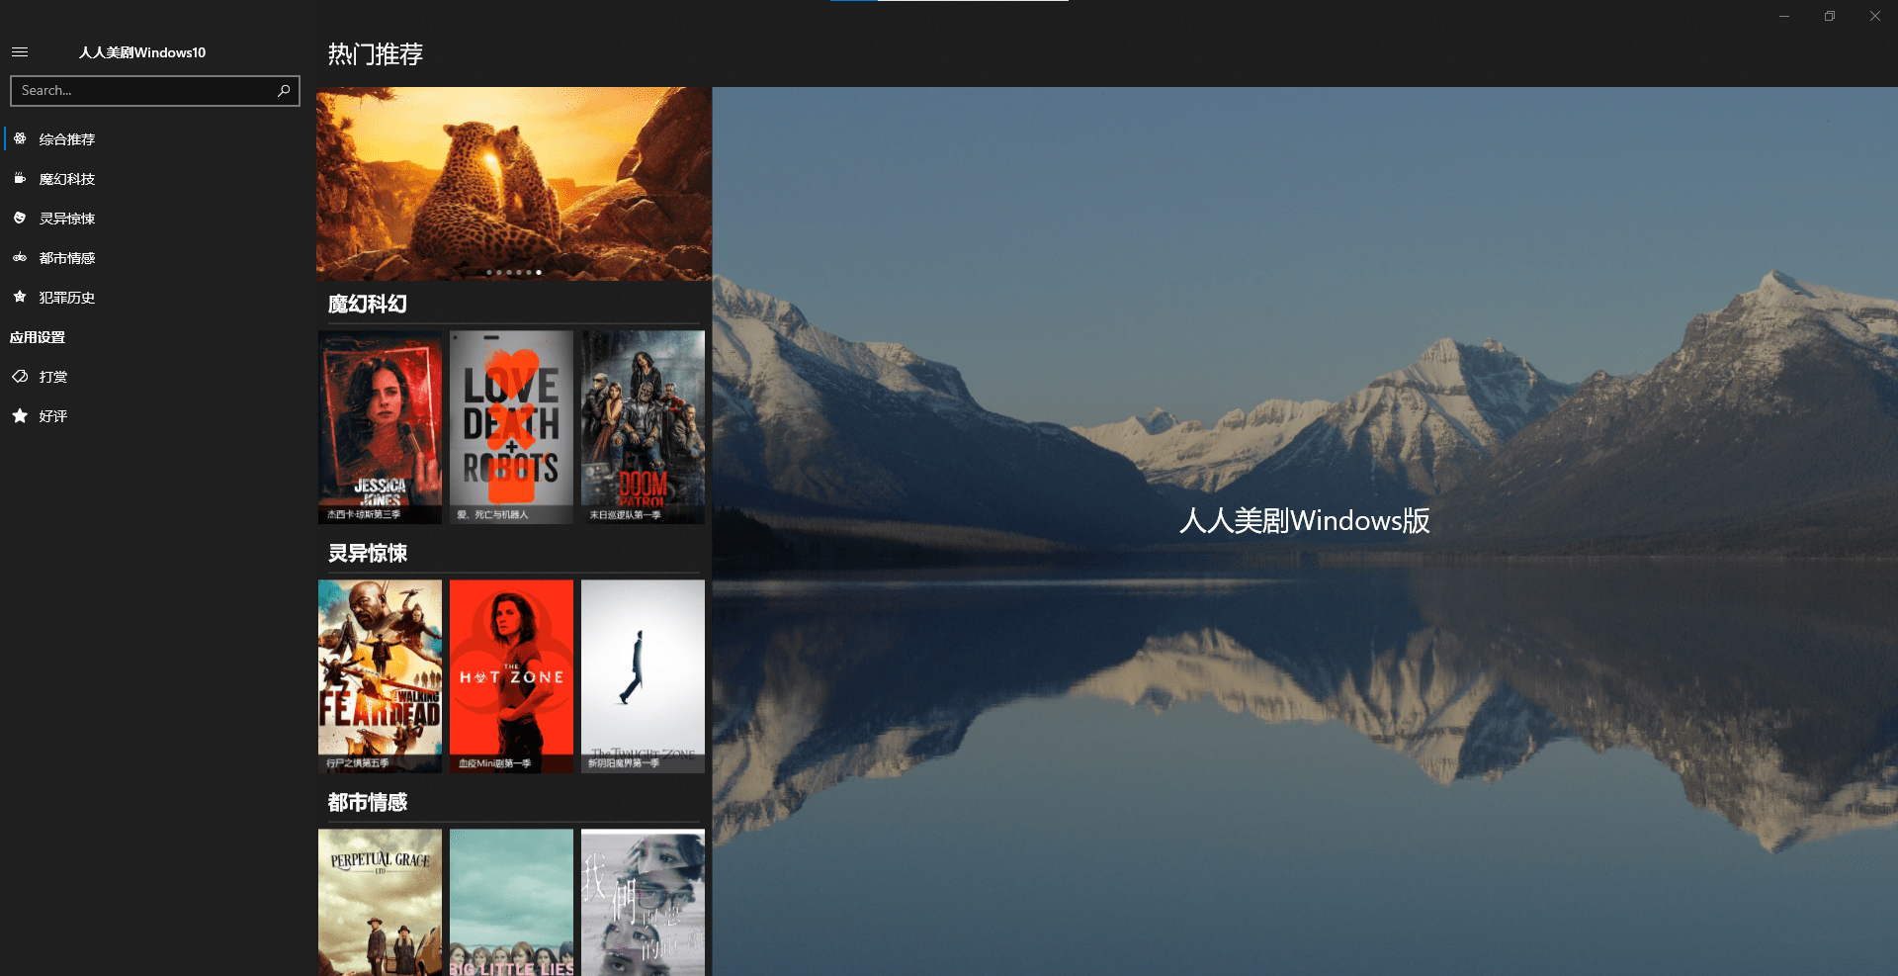The height and width of the screenshot is (976, 1898).
Task: Click the 犯罪历史 star icon
Action: click(20, 298)
